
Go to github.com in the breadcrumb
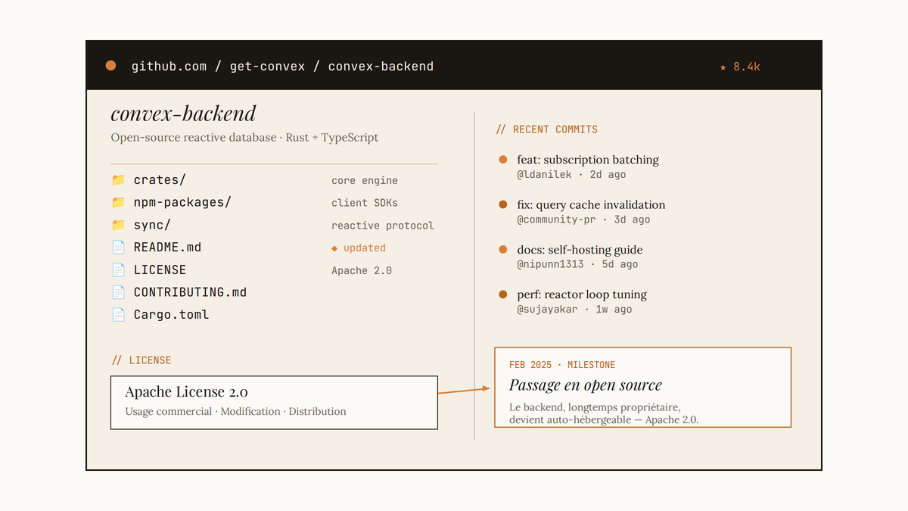tap(169, 67)
